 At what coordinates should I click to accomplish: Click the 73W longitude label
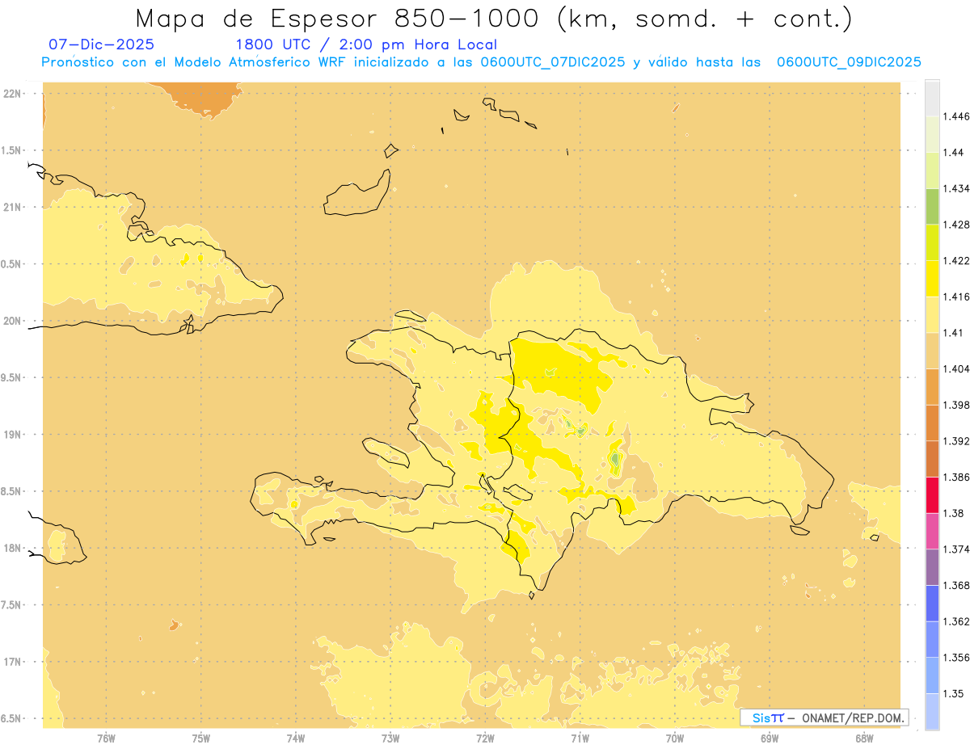pyautogui.click(x=390, y=738)
